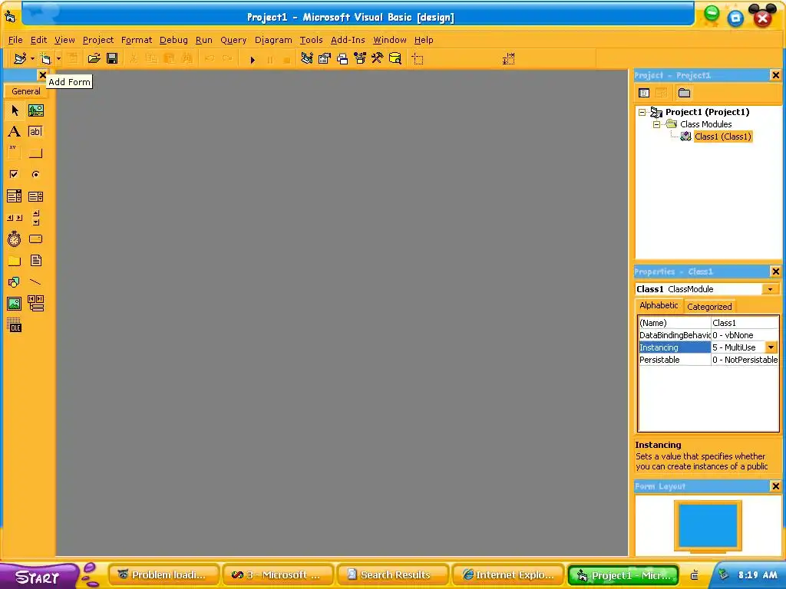Click the Add Standard EXE Project toolbar icon
The width and height of the screenshot is (786, 589).
coord(20,58)
